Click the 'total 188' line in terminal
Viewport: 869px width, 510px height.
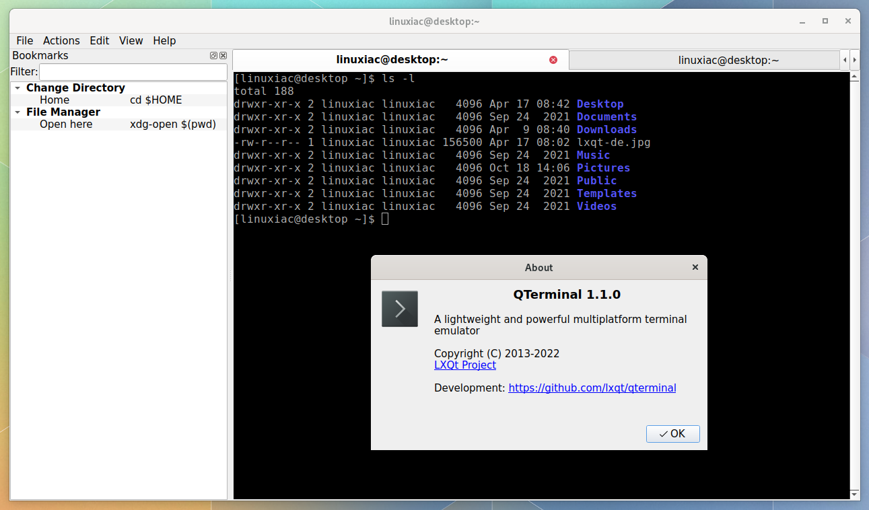click(264, 91)
